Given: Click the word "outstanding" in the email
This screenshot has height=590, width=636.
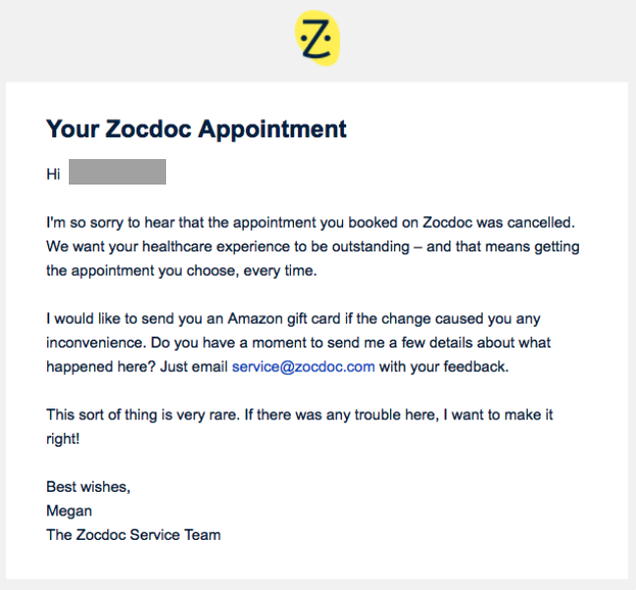Looking at the screenshot, I should tap(371, 247).
